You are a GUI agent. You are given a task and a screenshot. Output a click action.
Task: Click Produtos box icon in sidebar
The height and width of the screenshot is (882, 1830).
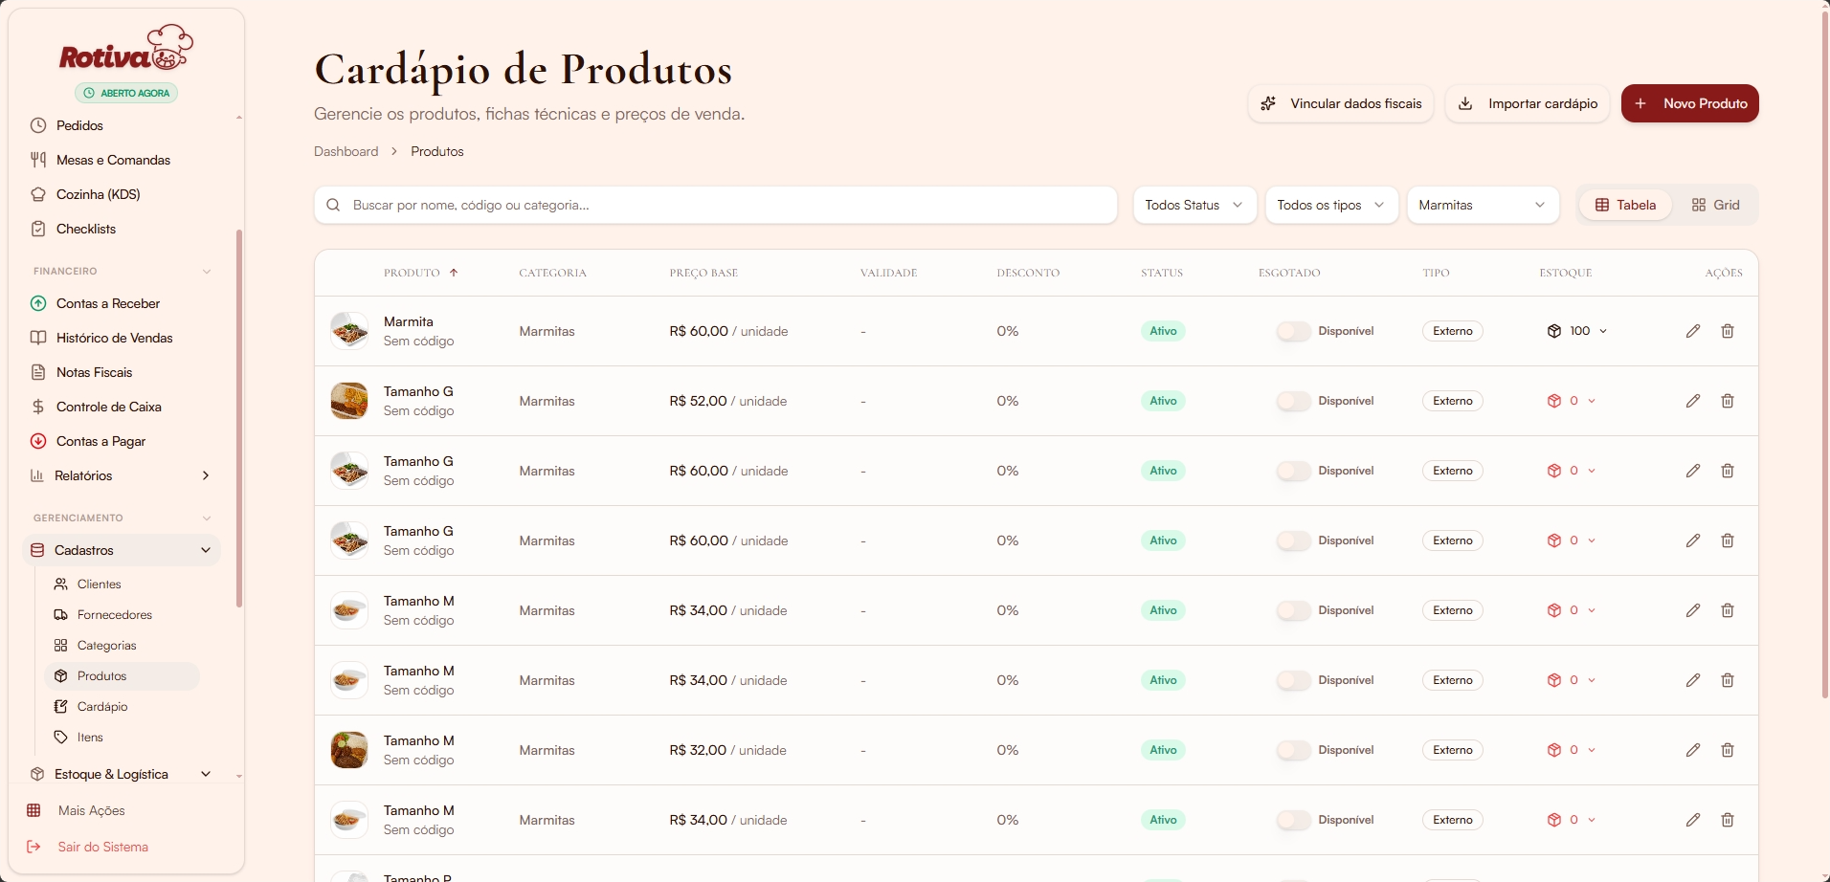(x=60, y=675)
